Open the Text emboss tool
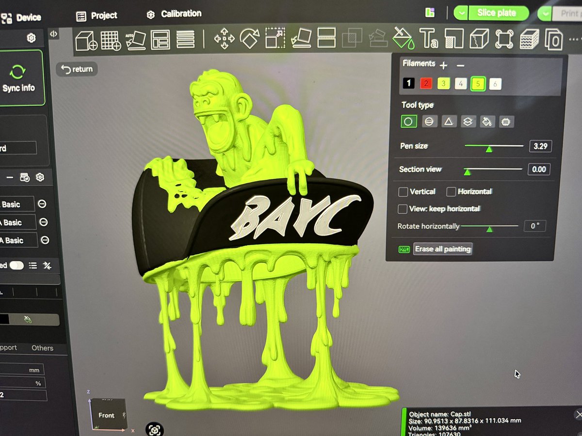582x436 pixels. (429, 38)
